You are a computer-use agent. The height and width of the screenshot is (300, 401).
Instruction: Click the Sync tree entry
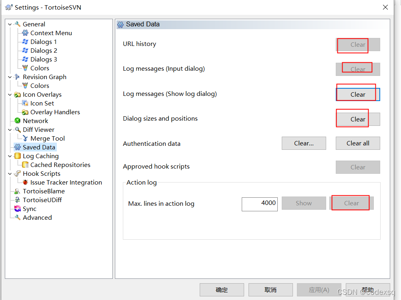[29, 209]
